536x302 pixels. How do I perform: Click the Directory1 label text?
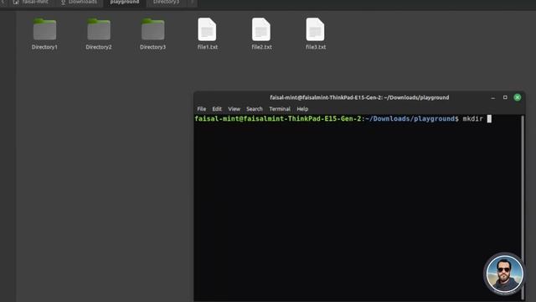pyautogui.click(x=44, y=47)
